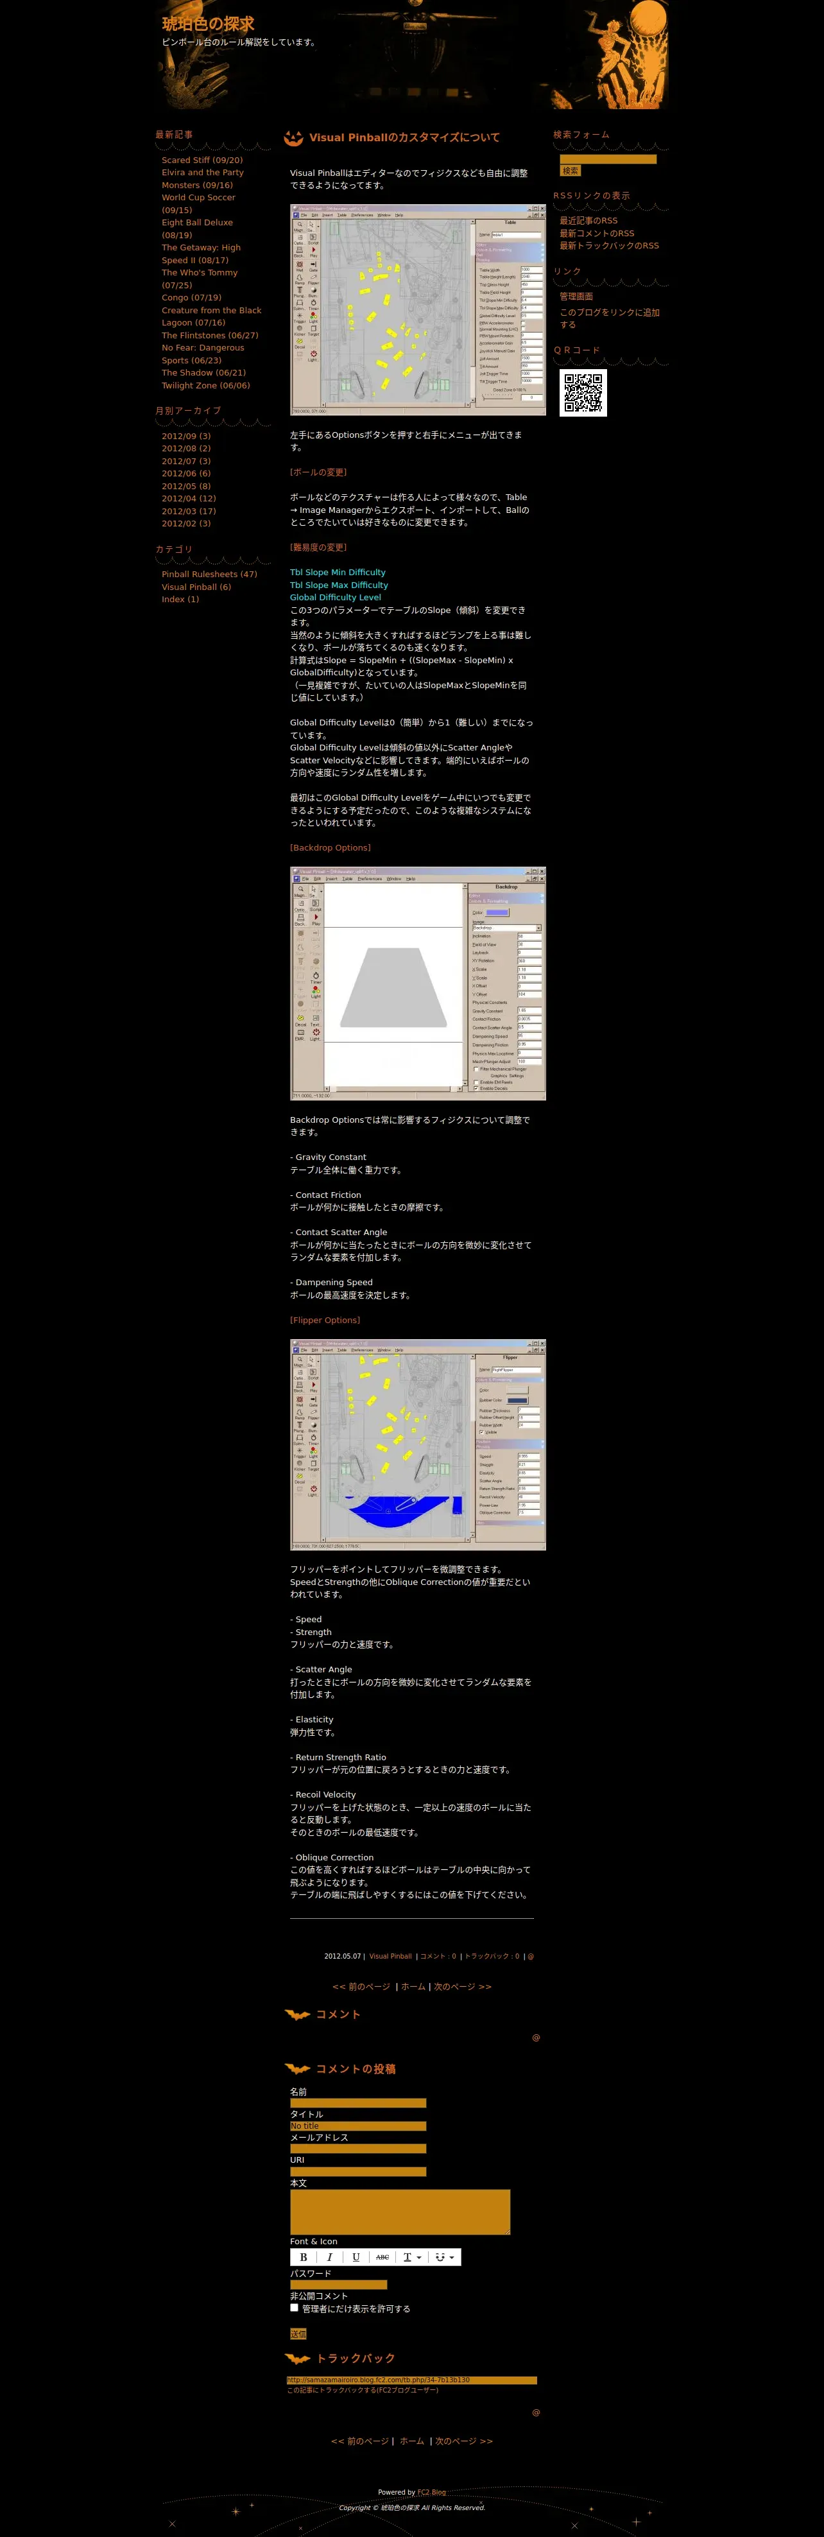The width and height of the screenshot is (824, 2537).
Task: Open the 2012/03 (17) archive
Action: point(189,511)
